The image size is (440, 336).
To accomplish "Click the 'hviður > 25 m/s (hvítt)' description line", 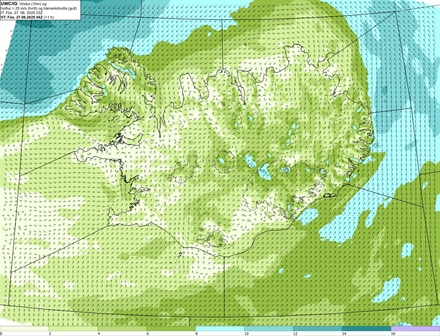I will click(x=39, y=8).
